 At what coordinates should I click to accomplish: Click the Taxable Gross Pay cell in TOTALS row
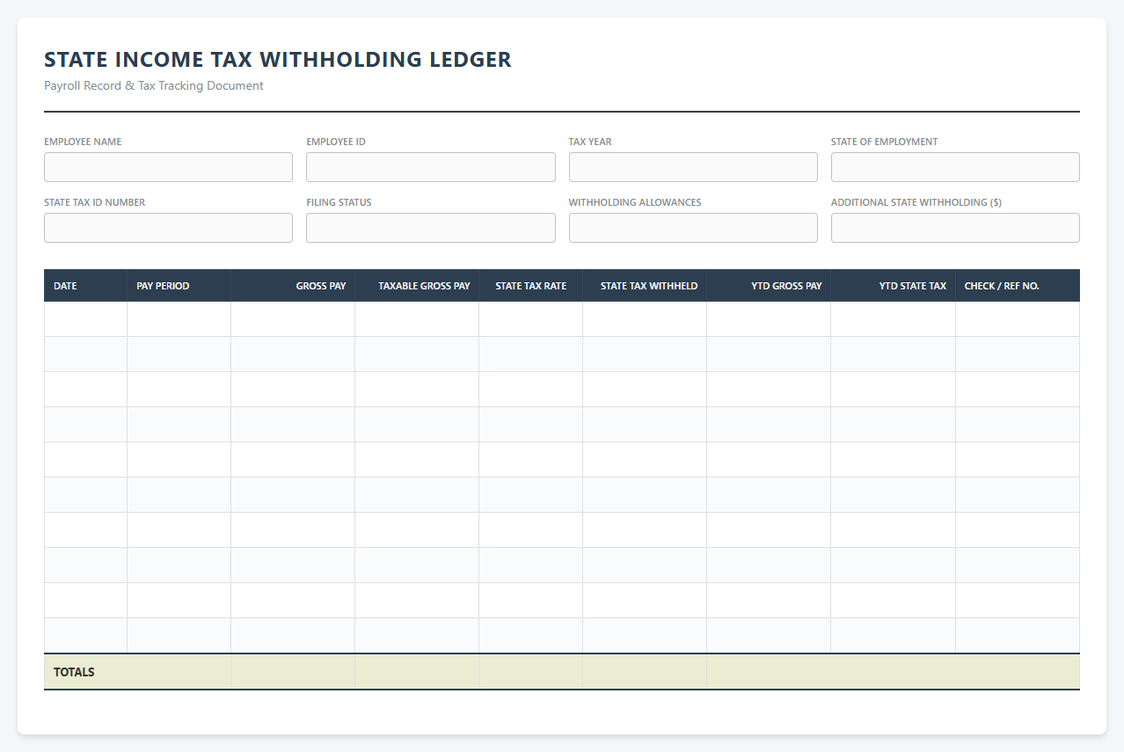coord(417,672)
